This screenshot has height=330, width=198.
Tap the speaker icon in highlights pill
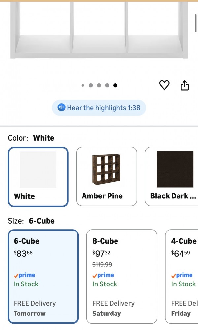tap(61, 108)
